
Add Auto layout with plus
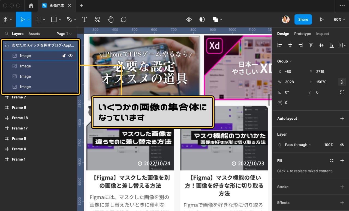coord(342,119)
